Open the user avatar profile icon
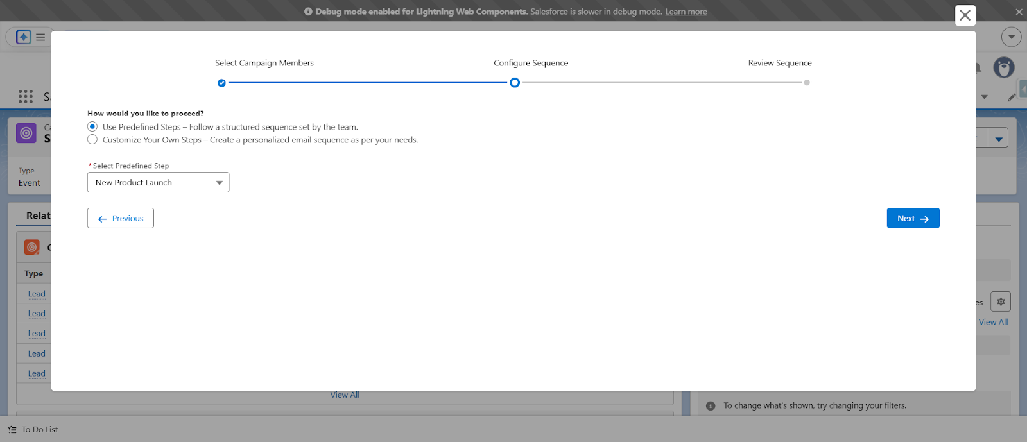The image size is (1027, 442). [1004, 67]
